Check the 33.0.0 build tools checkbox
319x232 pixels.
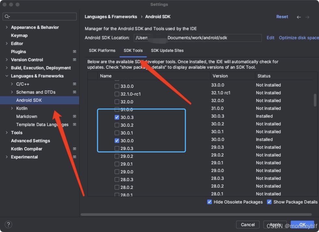coord(117,86)
